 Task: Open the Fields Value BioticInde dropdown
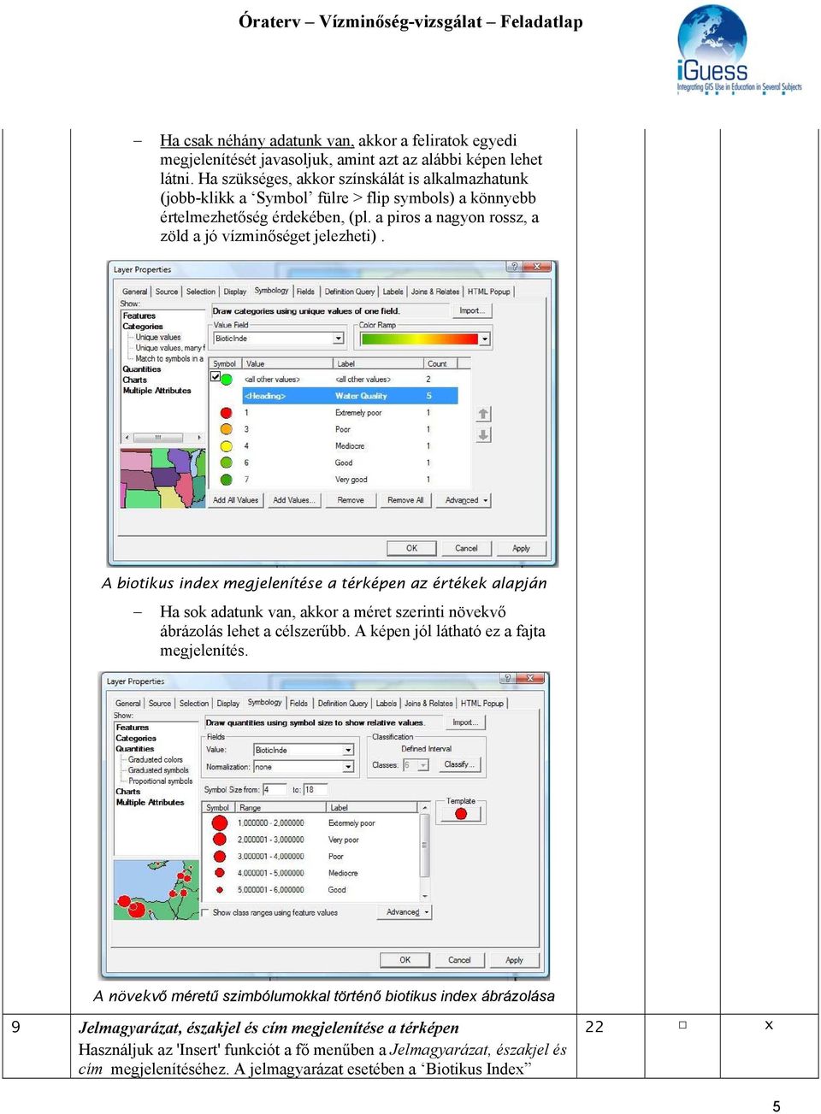pyautogui.click(x=348, y=750)
